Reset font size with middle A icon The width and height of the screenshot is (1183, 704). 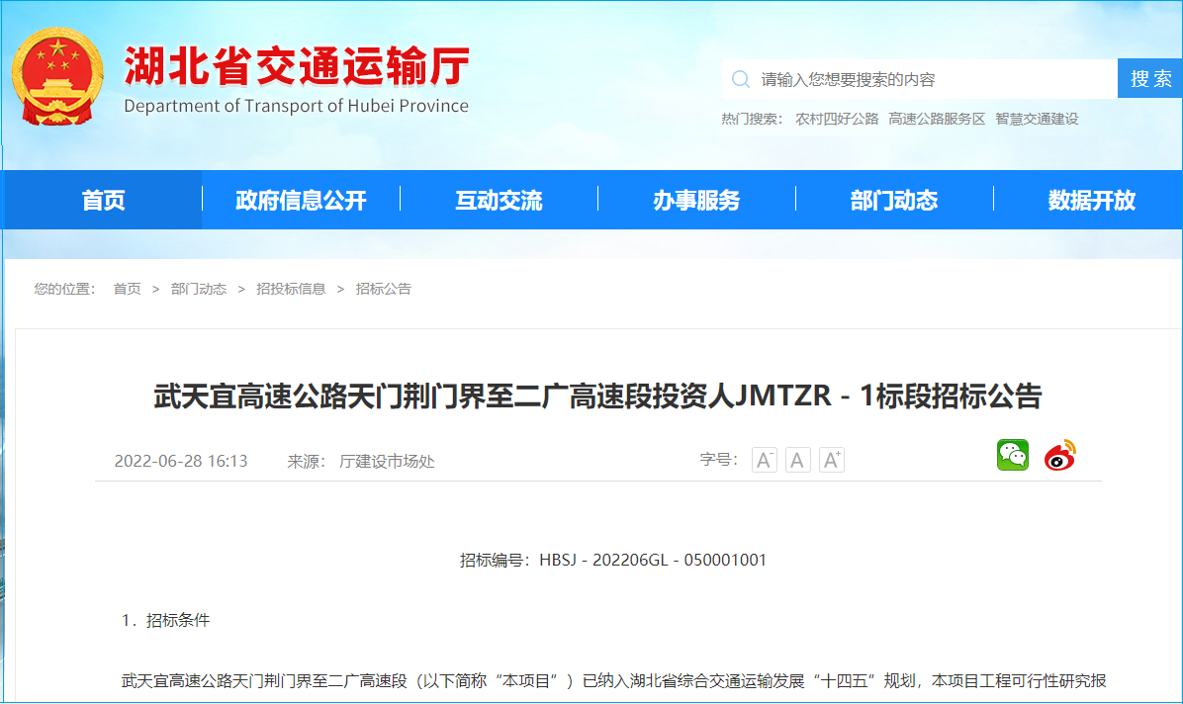click(x=797, y=460)
